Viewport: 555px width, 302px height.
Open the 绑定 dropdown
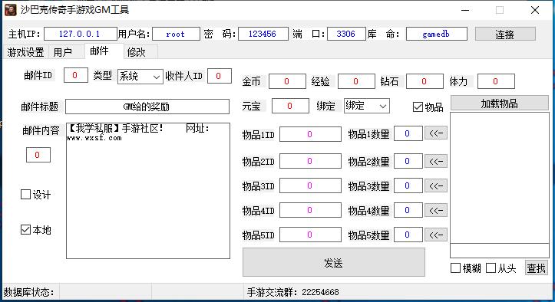[x=367, y=106]
